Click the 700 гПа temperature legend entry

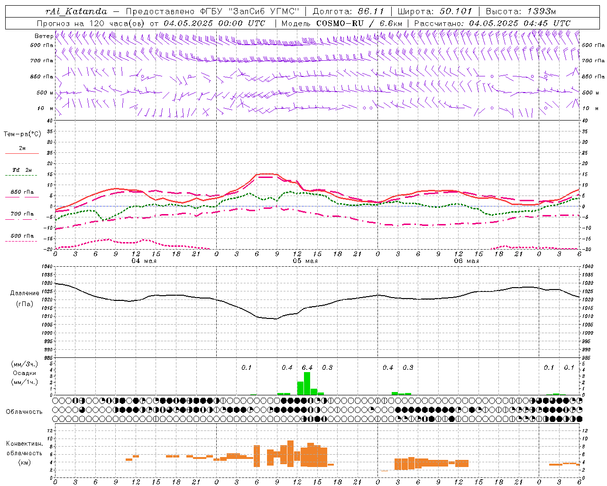click(22, 214)
